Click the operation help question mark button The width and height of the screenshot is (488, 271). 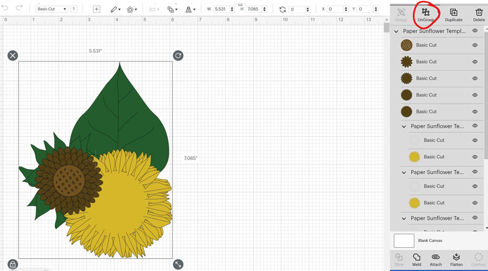click(73, 9)
